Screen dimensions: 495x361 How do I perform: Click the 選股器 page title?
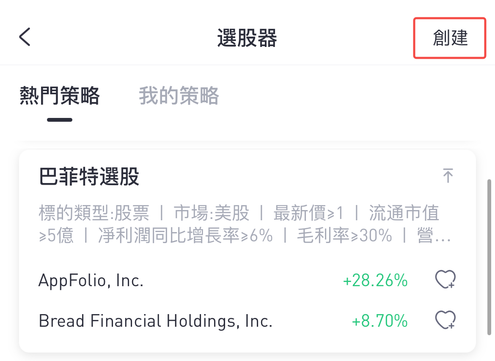[247, 38]
